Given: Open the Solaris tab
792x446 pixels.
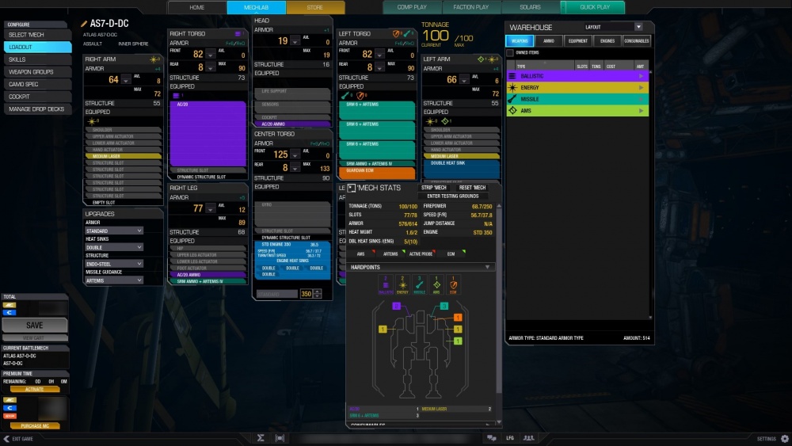Looking at the screenshot, I should tap(531, 7).
